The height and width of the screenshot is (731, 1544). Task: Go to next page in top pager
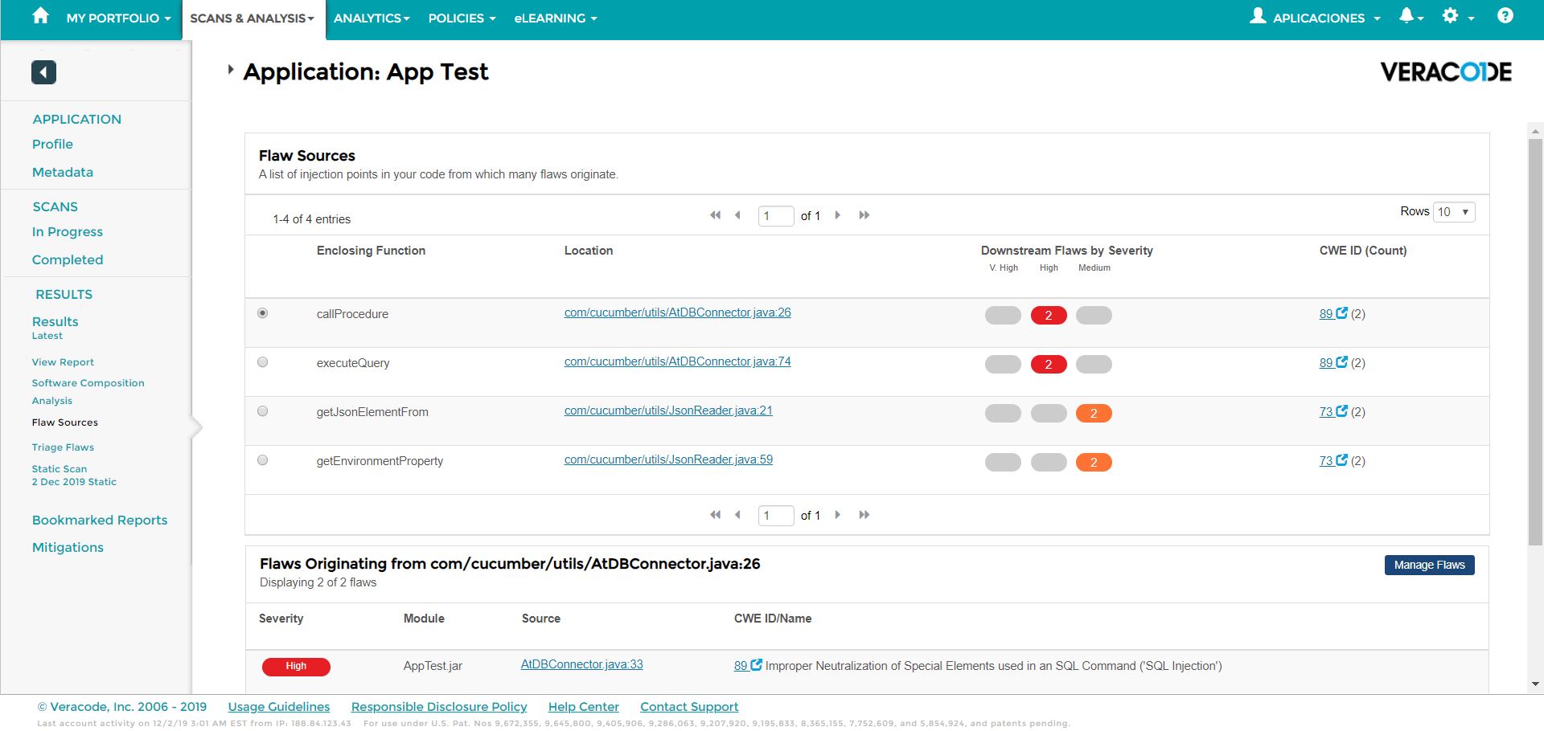pos(838,215)
